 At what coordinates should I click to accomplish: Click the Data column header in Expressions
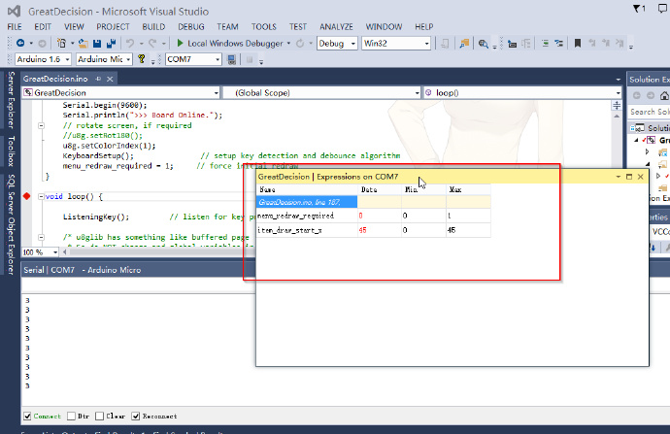tap(380, 189)
